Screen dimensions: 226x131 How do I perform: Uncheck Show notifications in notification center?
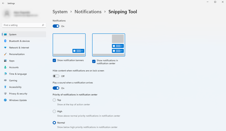(x=94, y=62)
